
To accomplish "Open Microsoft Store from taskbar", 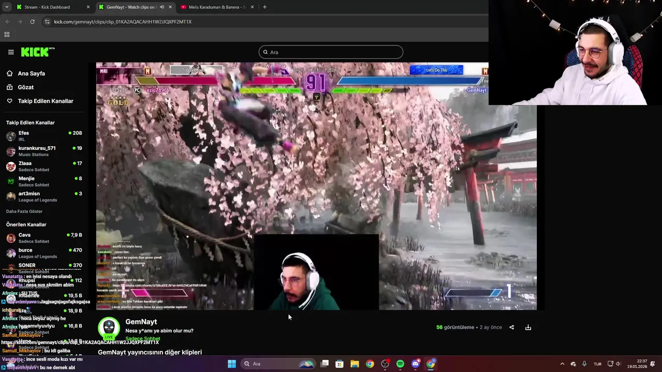I will (340, 364).
